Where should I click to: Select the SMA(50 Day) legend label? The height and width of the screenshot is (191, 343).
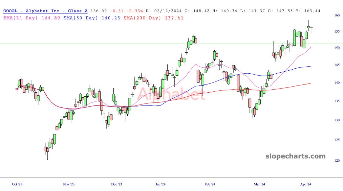tap(81, 18)
